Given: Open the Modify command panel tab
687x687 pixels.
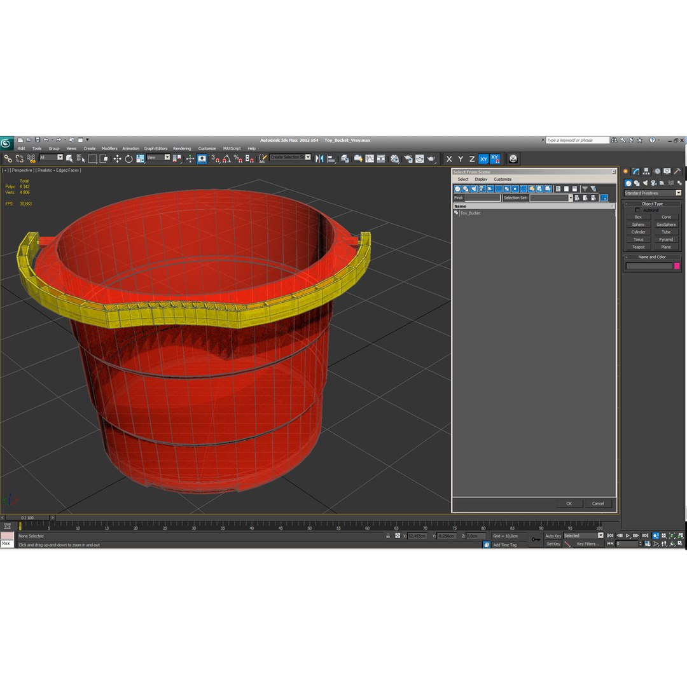Looking at the screenshot, I should 635,171.
